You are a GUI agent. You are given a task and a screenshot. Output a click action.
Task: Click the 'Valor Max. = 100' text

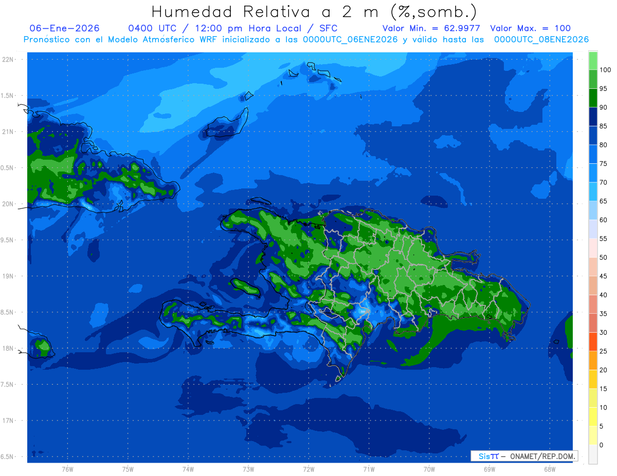click(x=530, y=28)
